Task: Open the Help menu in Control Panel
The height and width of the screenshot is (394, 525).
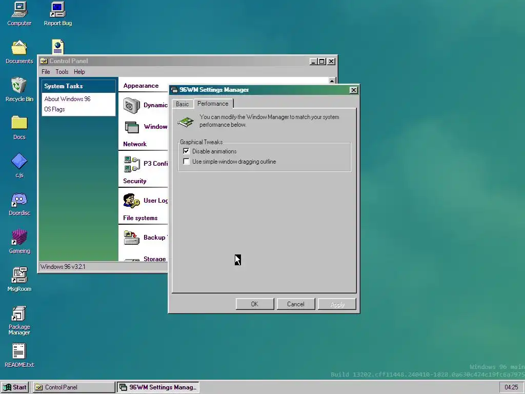Action: [79, 72]
